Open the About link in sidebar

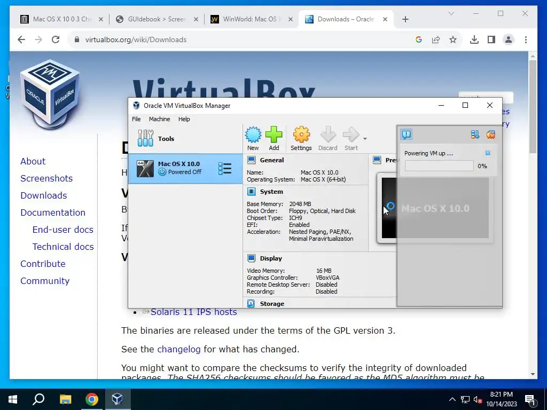(x=33, y=161)
